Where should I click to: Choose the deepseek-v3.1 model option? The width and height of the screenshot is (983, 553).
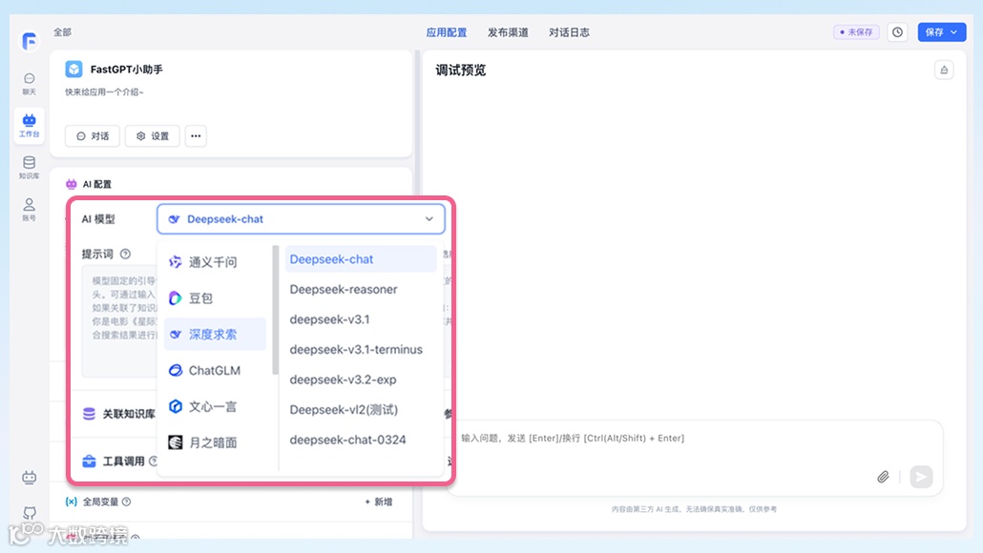[361, 319]
